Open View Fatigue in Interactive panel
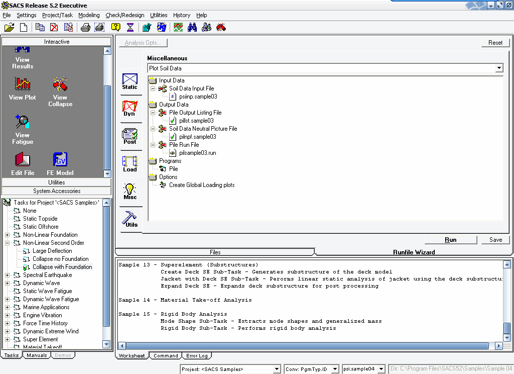This screenshot has height=374, width=514. tap(22, 130)
